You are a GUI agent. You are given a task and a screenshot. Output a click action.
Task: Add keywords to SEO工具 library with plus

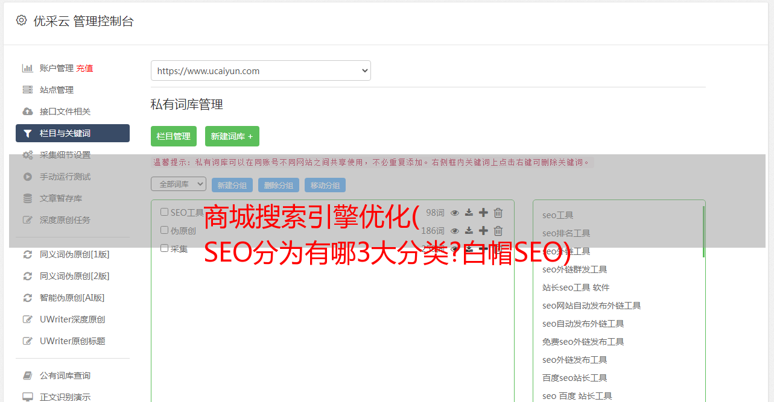coord(483,212)
